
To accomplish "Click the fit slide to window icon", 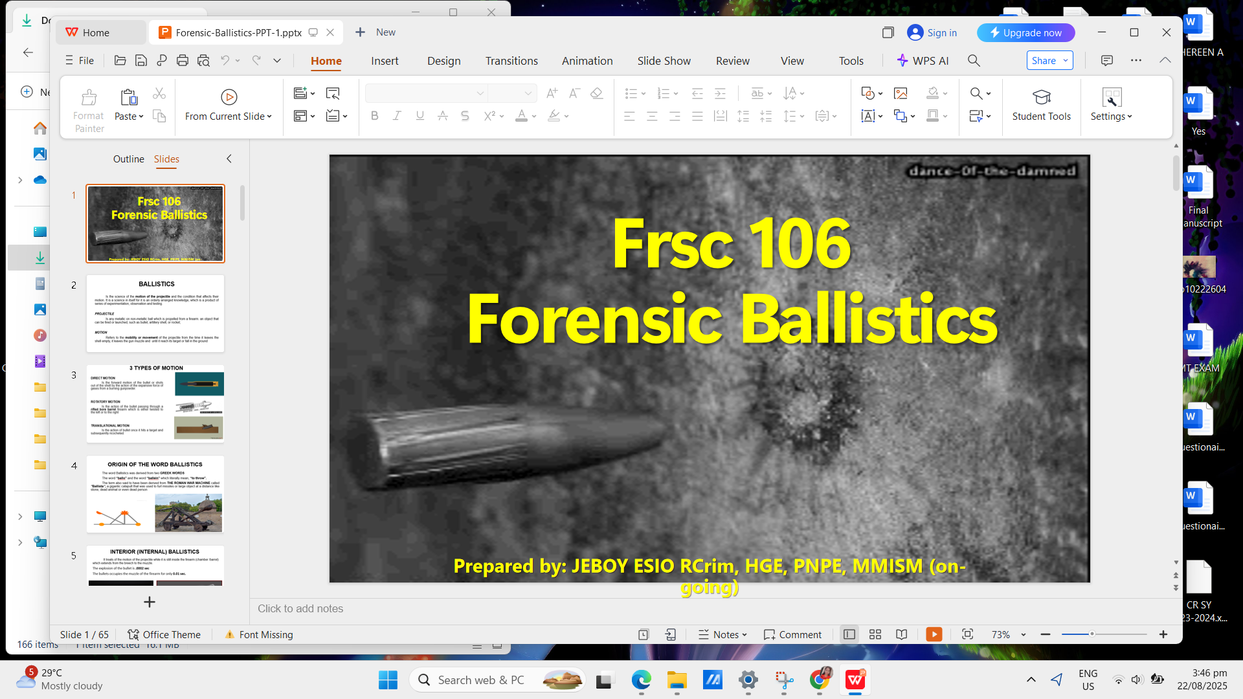I will pyautogui.click(x=967, y=634).
